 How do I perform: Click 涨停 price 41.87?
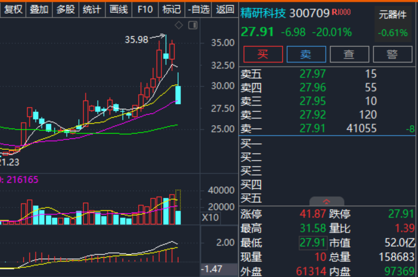click(312, 214)
